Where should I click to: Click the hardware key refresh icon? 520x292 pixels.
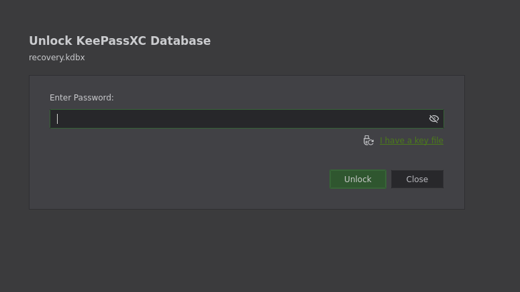(x=368, y=141)
